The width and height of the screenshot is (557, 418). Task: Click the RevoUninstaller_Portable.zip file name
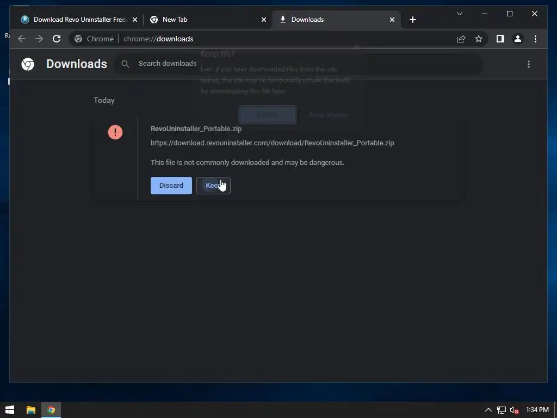[196, 128]
